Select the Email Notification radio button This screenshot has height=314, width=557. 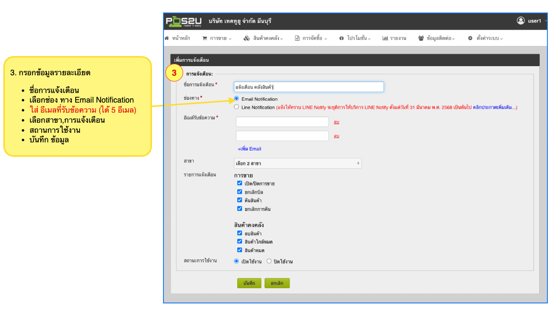[x=237, y=99]
